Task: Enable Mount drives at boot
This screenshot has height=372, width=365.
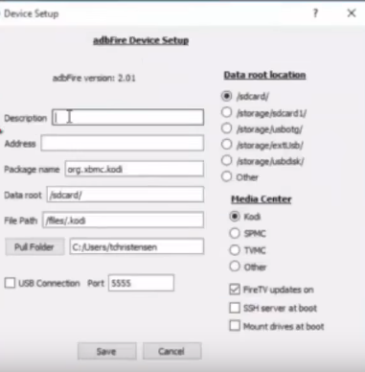Action: point(235,326)
